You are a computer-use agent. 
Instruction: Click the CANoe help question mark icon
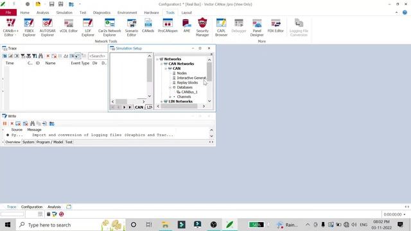coord(405,12)
